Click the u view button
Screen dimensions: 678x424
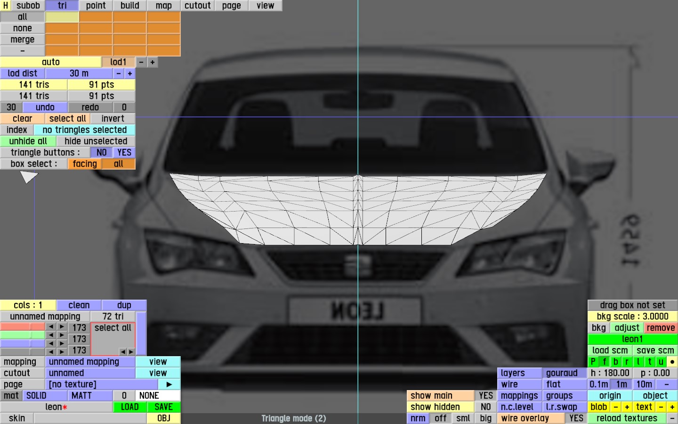point(661,362)
